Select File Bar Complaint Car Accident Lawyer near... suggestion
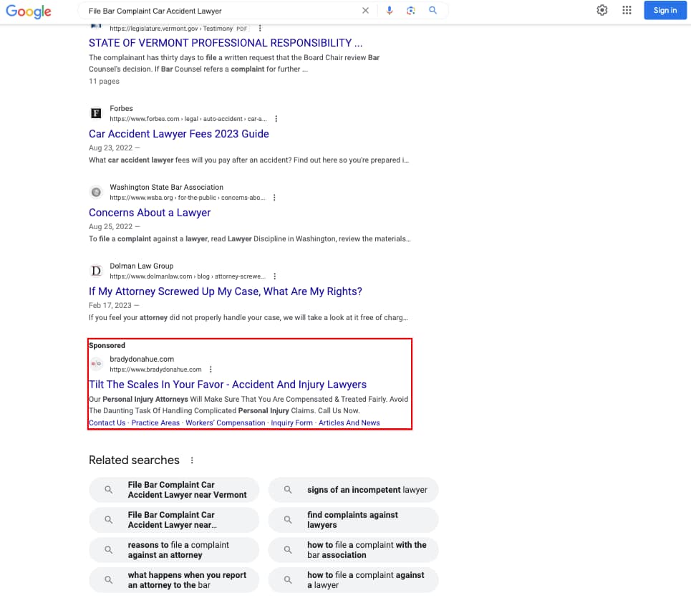This screenshot has height=608, width=691. (x=174, y=520)
